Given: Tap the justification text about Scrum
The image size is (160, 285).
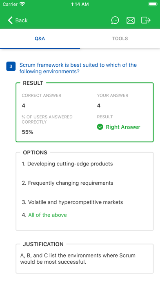Looking at the screenshot, I should point(78,259).
